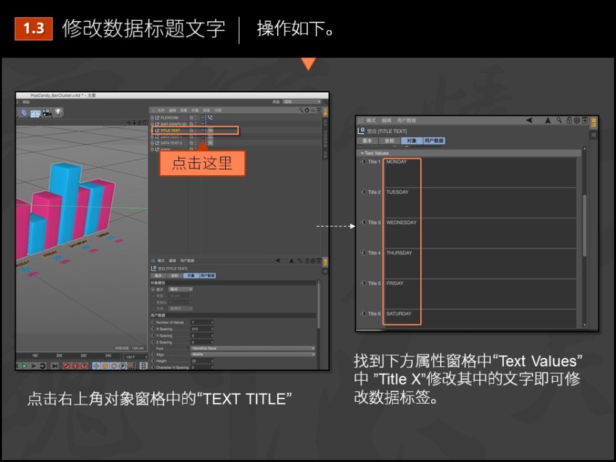Click the camera tag icon beside FLEXCAM
Image resolution: width=616 pixels, height=462 pixels.
click(209, 118)
